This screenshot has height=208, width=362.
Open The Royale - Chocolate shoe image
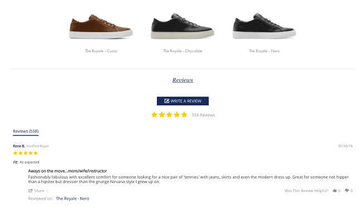183,26
